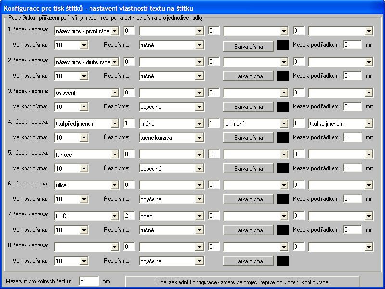Open 'titul před jménem' dropdown in row 4
This screenshot has height=289, width=385.
(87, 124)
